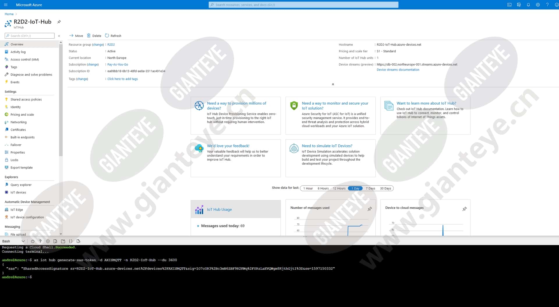Open portal settings gear in top bar
Screen dimensions: 559x307
pos(538,5)
